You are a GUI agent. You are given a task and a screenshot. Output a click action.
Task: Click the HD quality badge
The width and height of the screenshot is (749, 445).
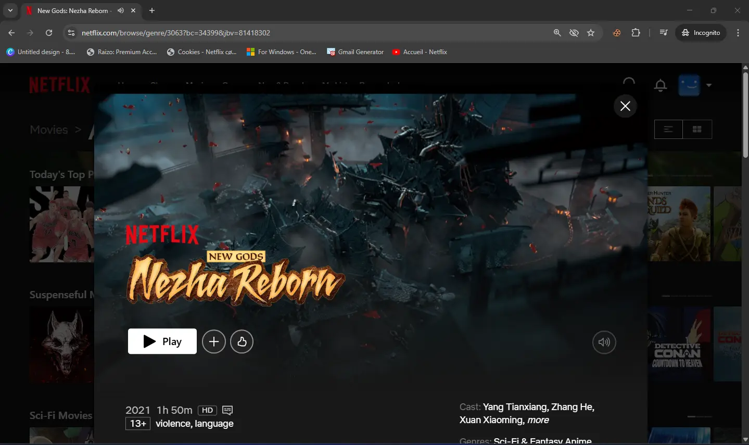pyautogui.click(x=207, y=410)
